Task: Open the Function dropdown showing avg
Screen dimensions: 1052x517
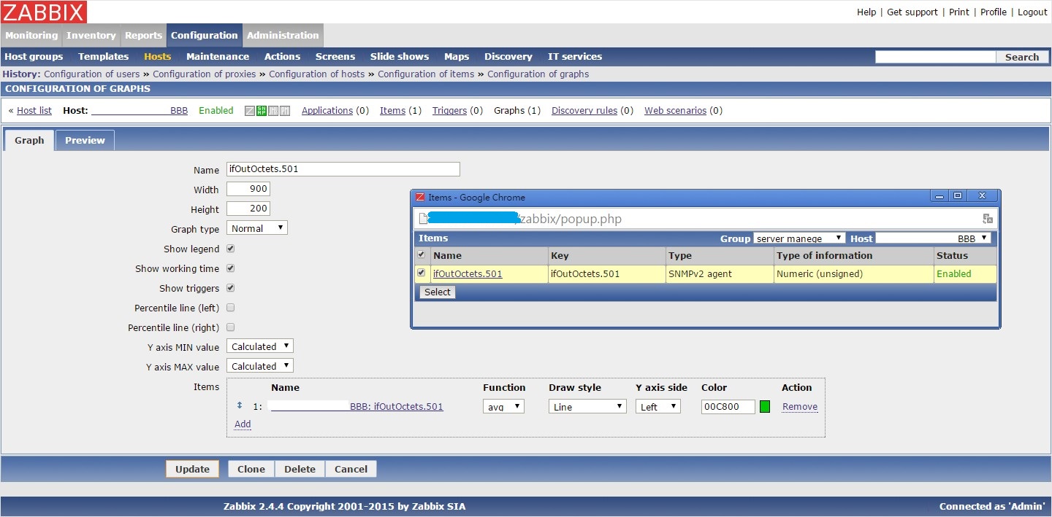Action: click(x=503, y=406)
